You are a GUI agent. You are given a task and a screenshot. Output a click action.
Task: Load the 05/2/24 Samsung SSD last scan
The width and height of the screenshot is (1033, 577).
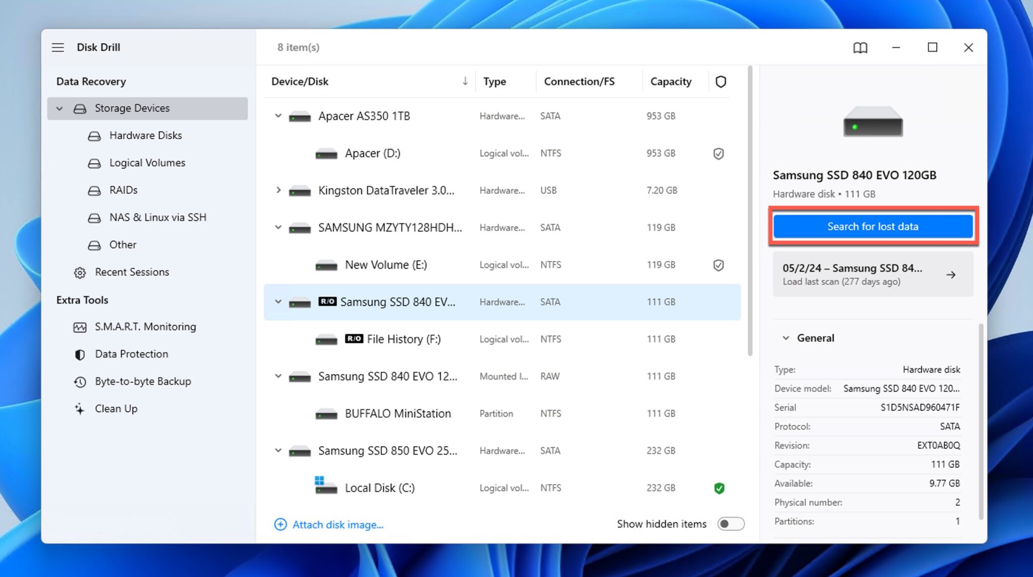873,275
